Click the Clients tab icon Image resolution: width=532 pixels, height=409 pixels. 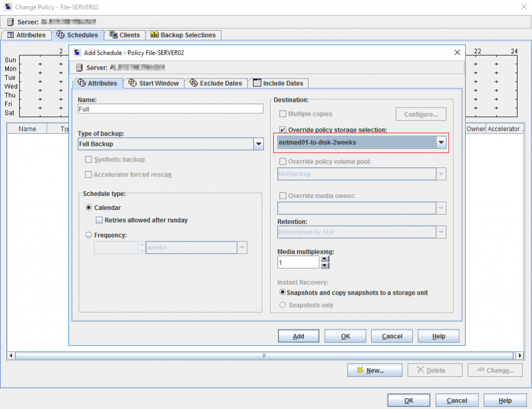tap(113, 35)
